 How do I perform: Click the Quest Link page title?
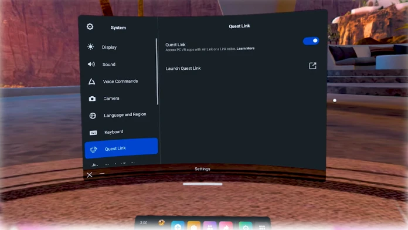tap(239, 26)
